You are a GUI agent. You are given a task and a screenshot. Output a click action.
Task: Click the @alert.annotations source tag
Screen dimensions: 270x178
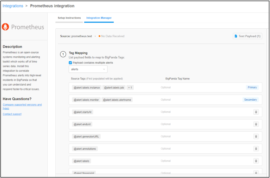tap(85, 149)
